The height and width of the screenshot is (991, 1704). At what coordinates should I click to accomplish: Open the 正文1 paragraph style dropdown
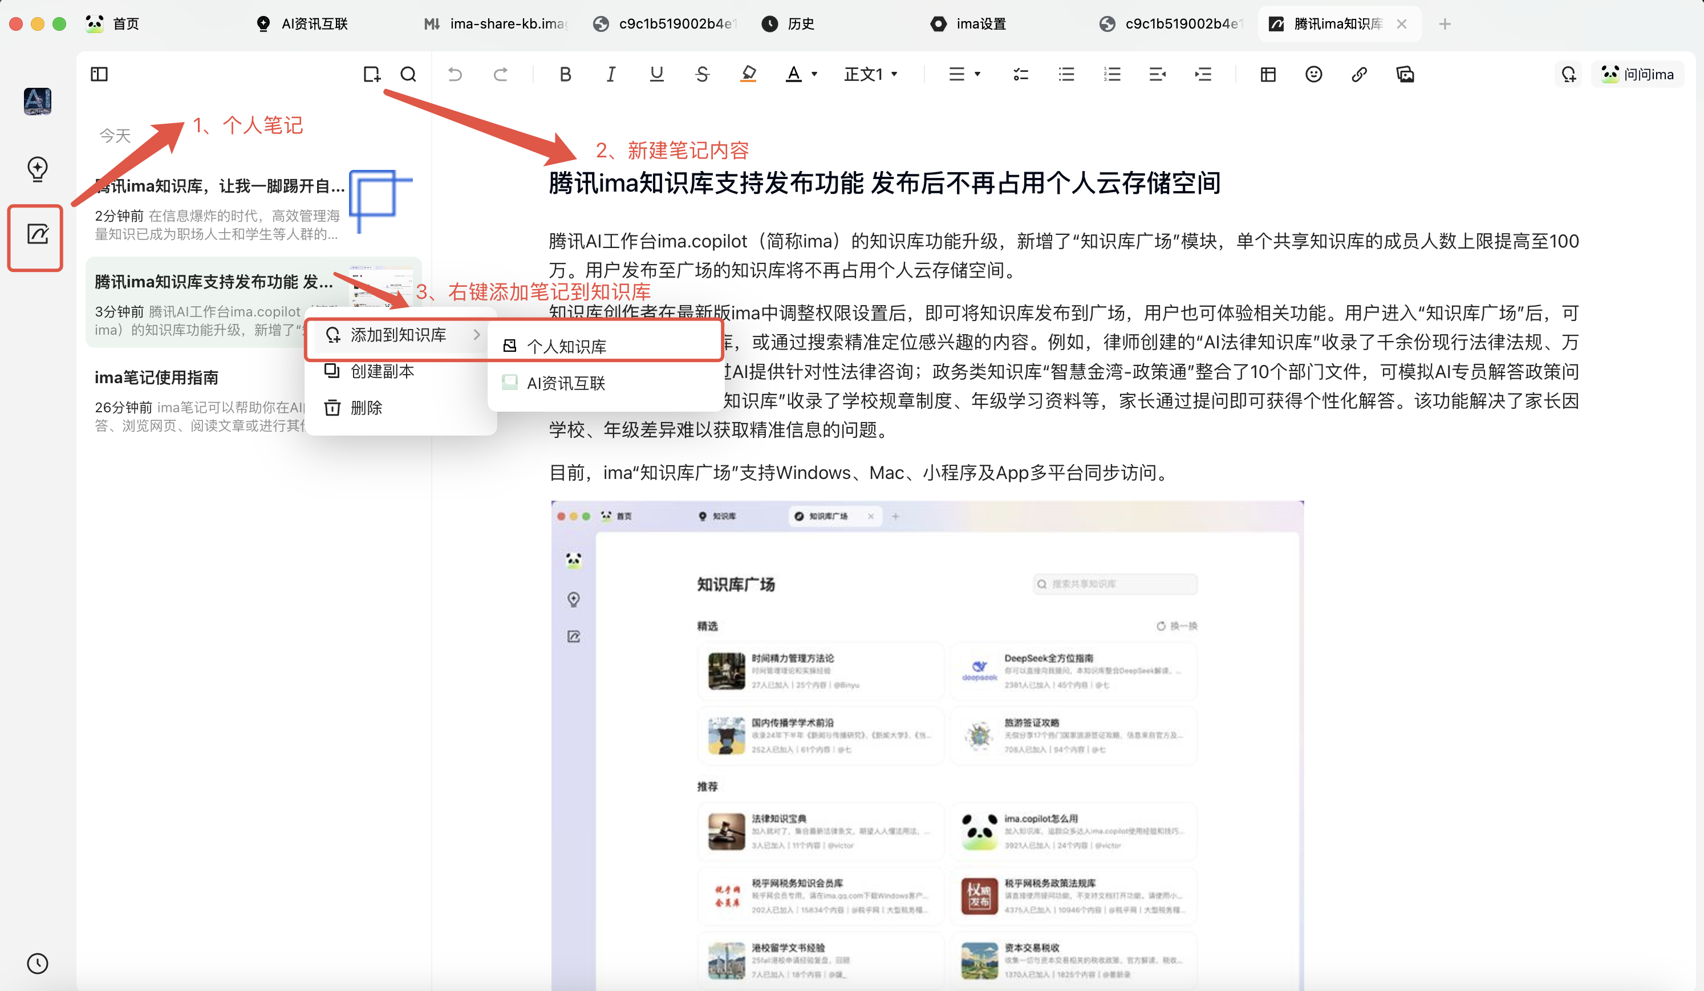pos(871,74)
